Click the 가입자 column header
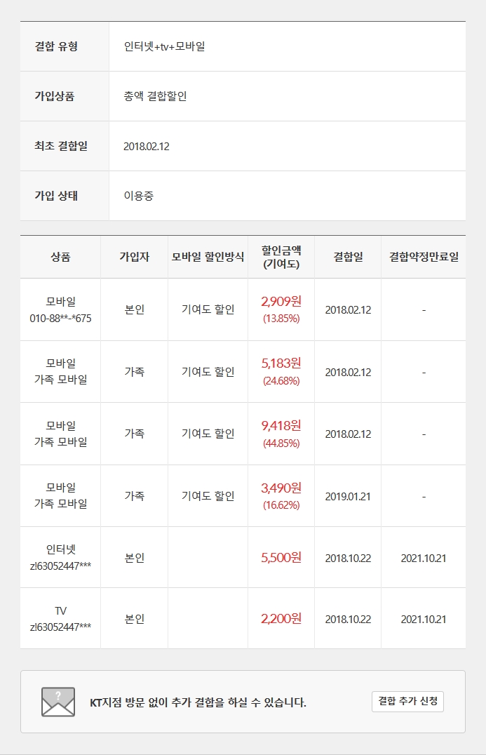The width and height of the screenshot is (486, 755). [x=134, y=257]
